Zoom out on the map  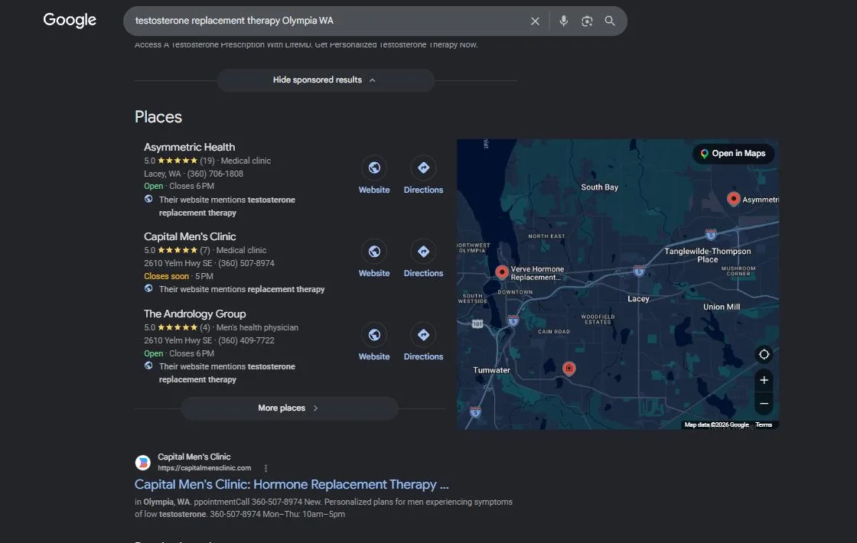[x=764, y=404]
